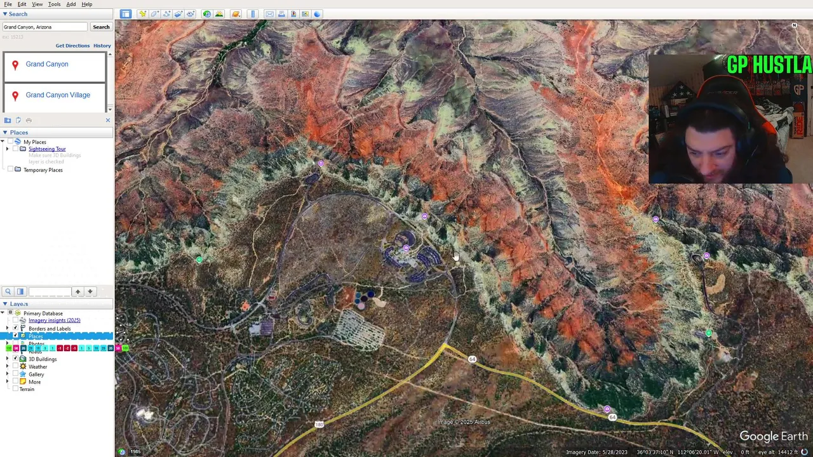Select the Add Path tool
The width and height of the screenshot is (813, 457).
pyautogui.click(x=166, y=14)
